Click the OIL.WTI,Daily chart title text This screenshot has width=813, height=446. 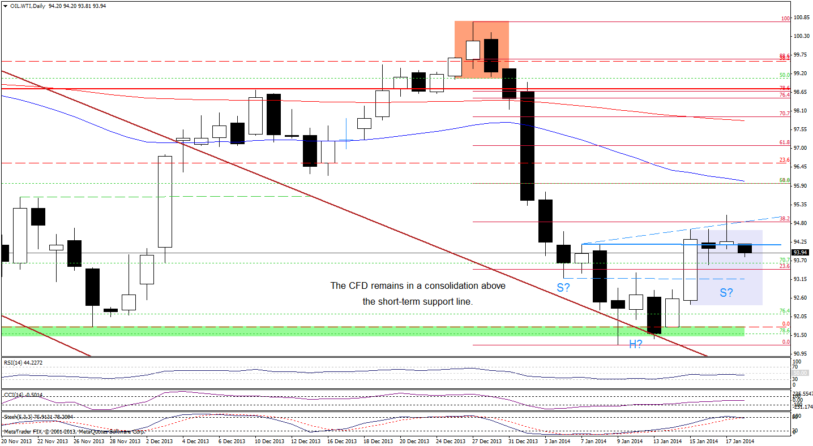coord(29,6)
